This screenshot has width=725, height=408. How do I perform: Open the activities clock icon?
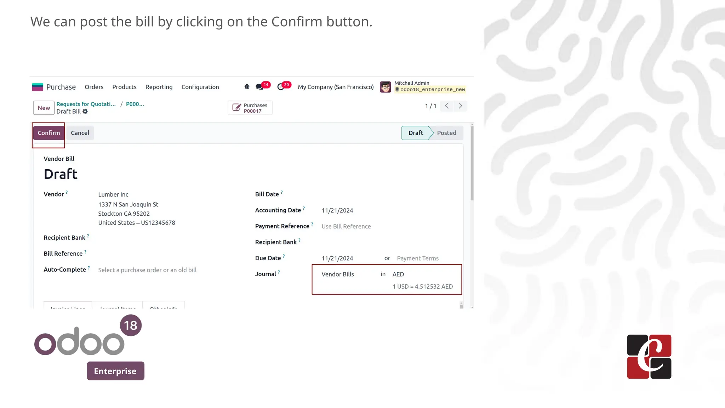281,87
